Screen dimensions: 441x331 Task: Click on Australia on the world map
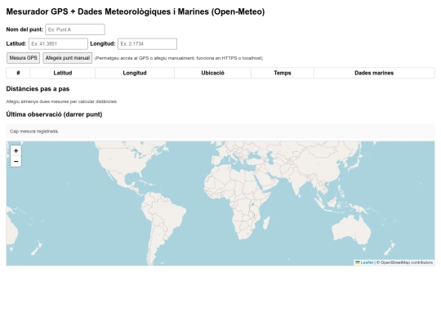(351, 230)
